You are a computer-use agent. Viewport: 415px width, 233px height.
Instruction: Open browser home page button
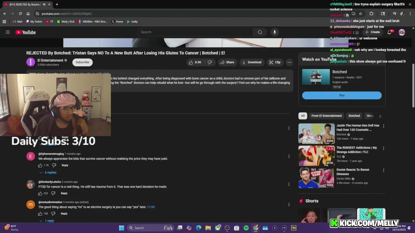(x=28, y=14)
